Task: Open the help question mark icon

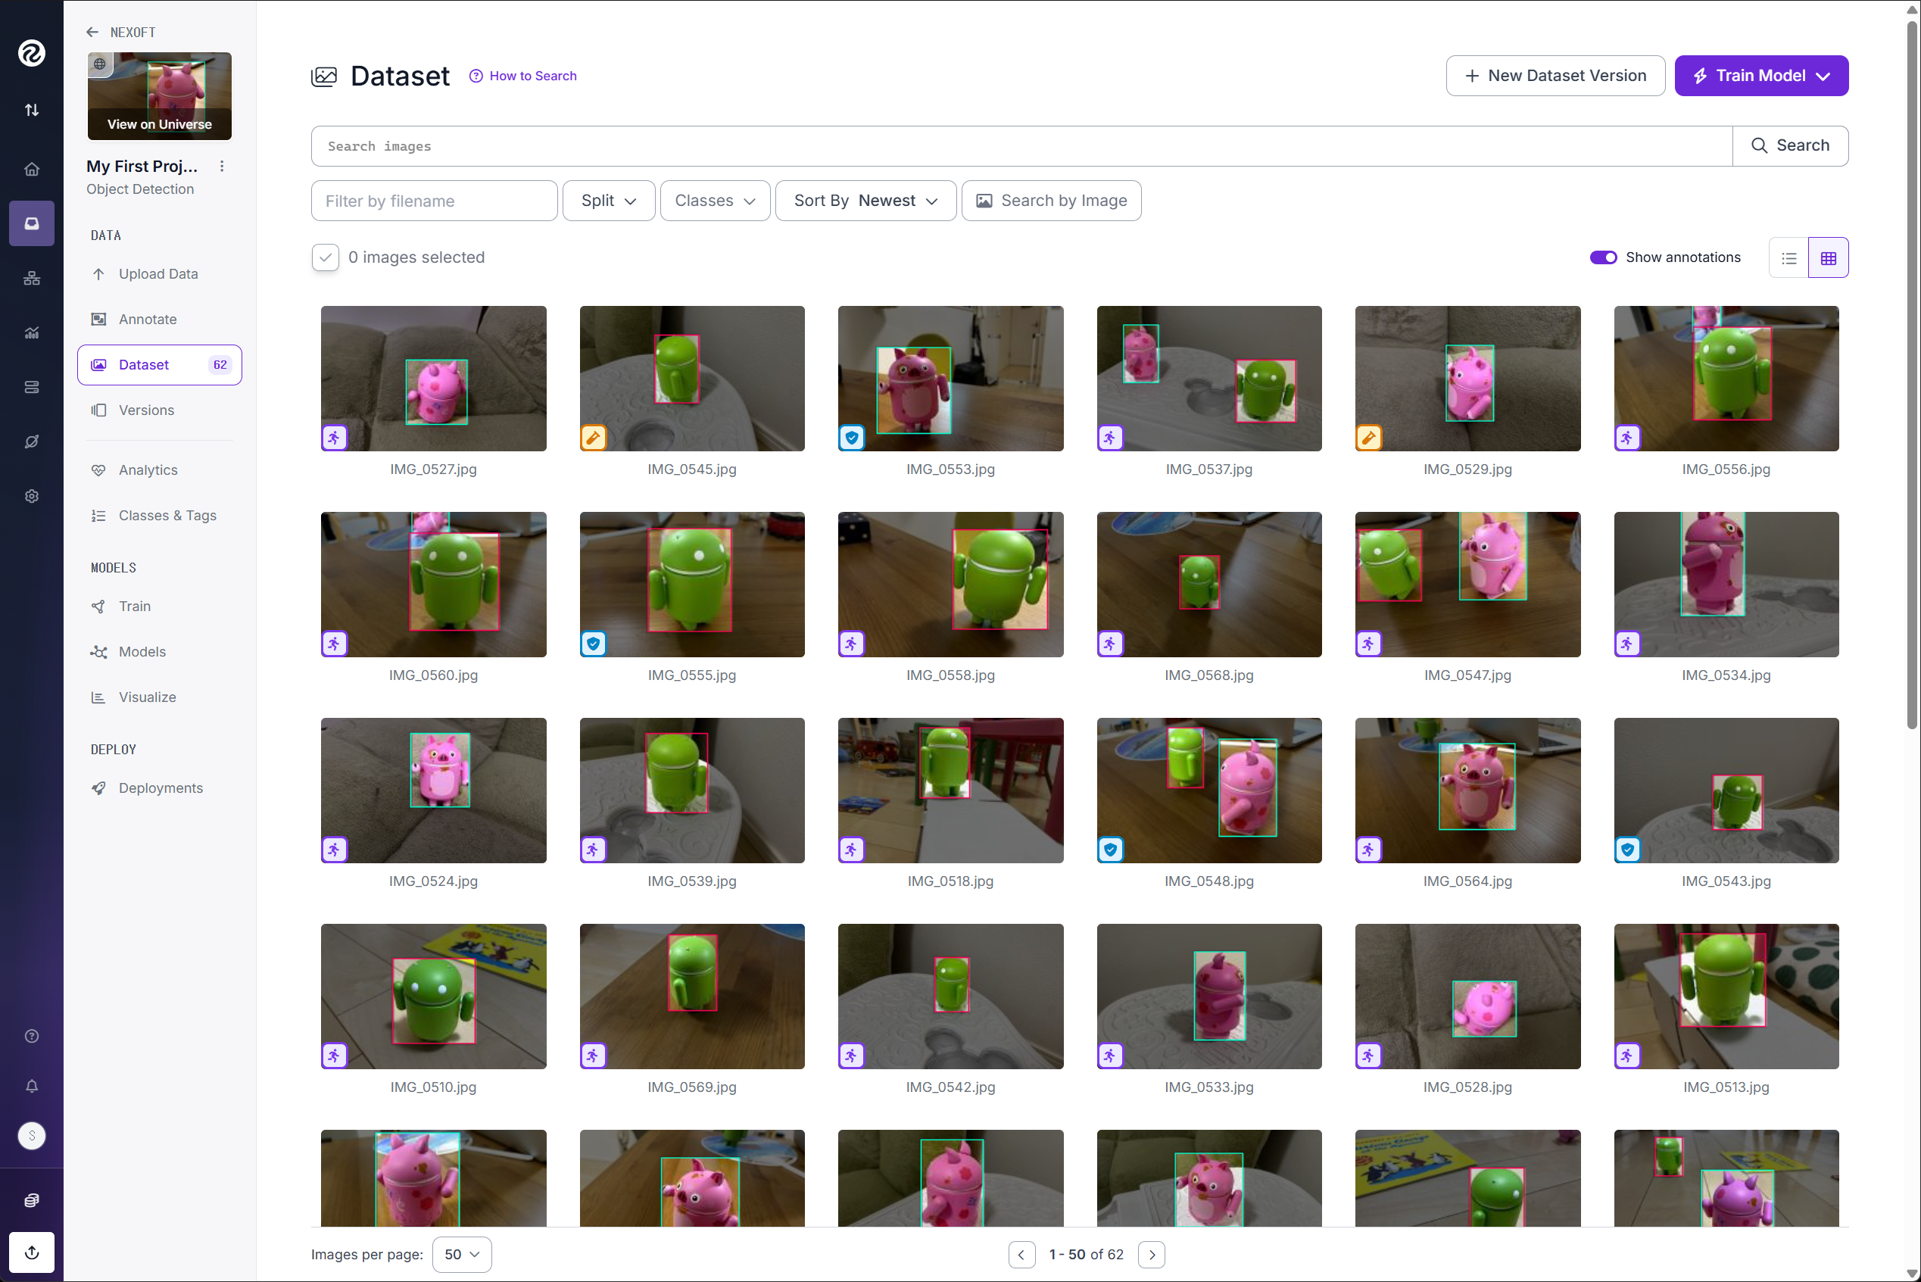Action: click(31, 1036)
